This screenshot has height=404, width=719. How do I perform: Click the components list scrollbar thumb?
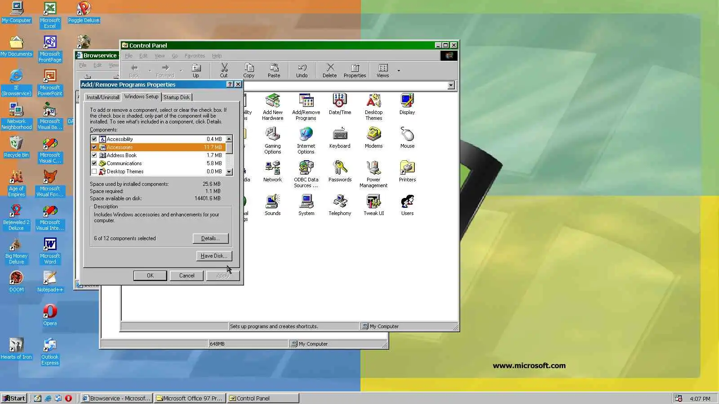[x=229, y=148]
